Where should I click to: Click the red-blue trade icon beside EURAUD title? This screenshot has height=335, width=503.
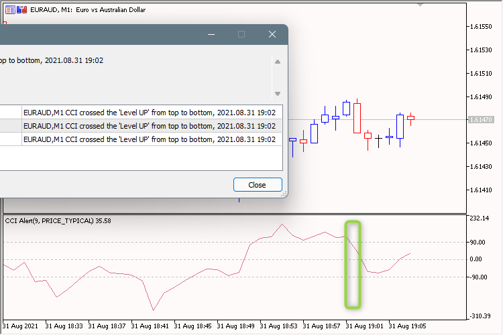(22, 10)
